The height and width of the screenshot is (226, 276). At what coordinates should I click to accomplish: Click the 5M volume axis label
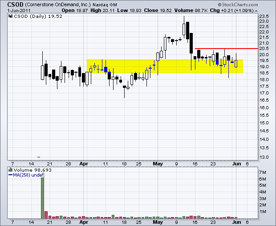click(x=263, y=185)
